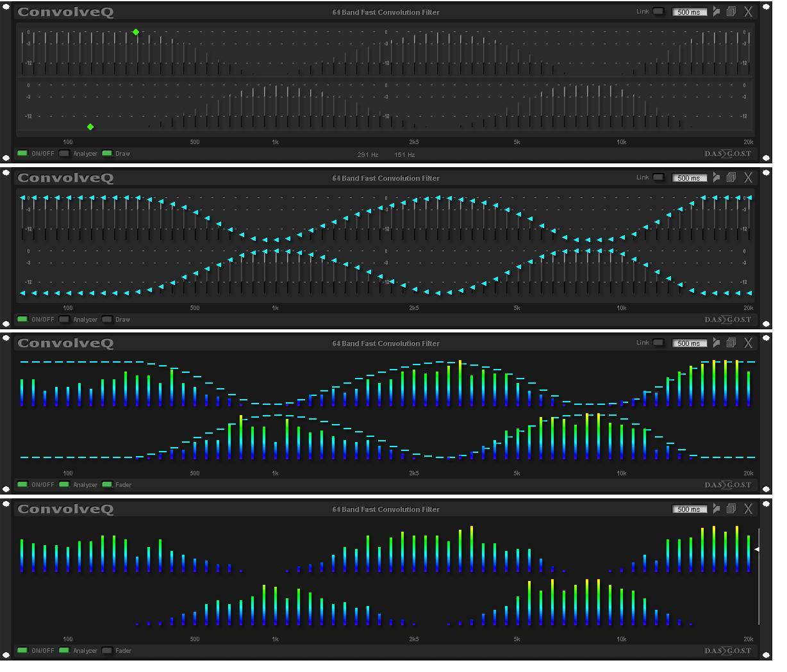This screenshot has width=787, height=672.
Task: Enable the Link toggle in the first panel
Action: click(x=658, y=12)
